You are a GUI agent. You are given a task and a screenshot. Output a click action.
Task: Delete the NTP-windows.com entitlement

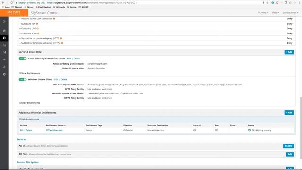[28, 130]
